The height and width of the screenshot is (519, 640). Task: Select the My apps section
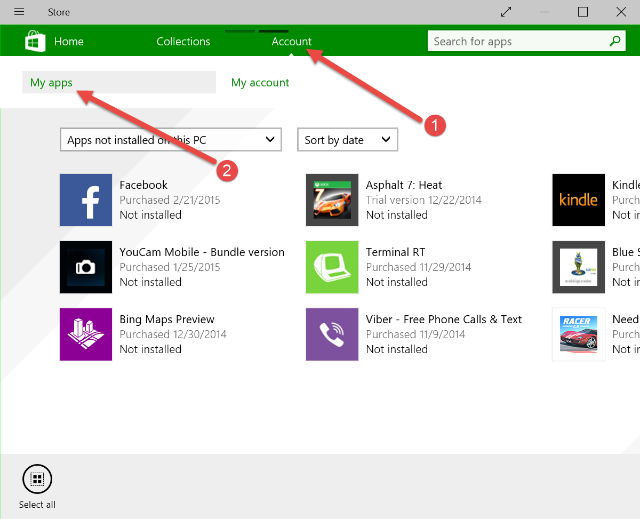coord(119,82)
